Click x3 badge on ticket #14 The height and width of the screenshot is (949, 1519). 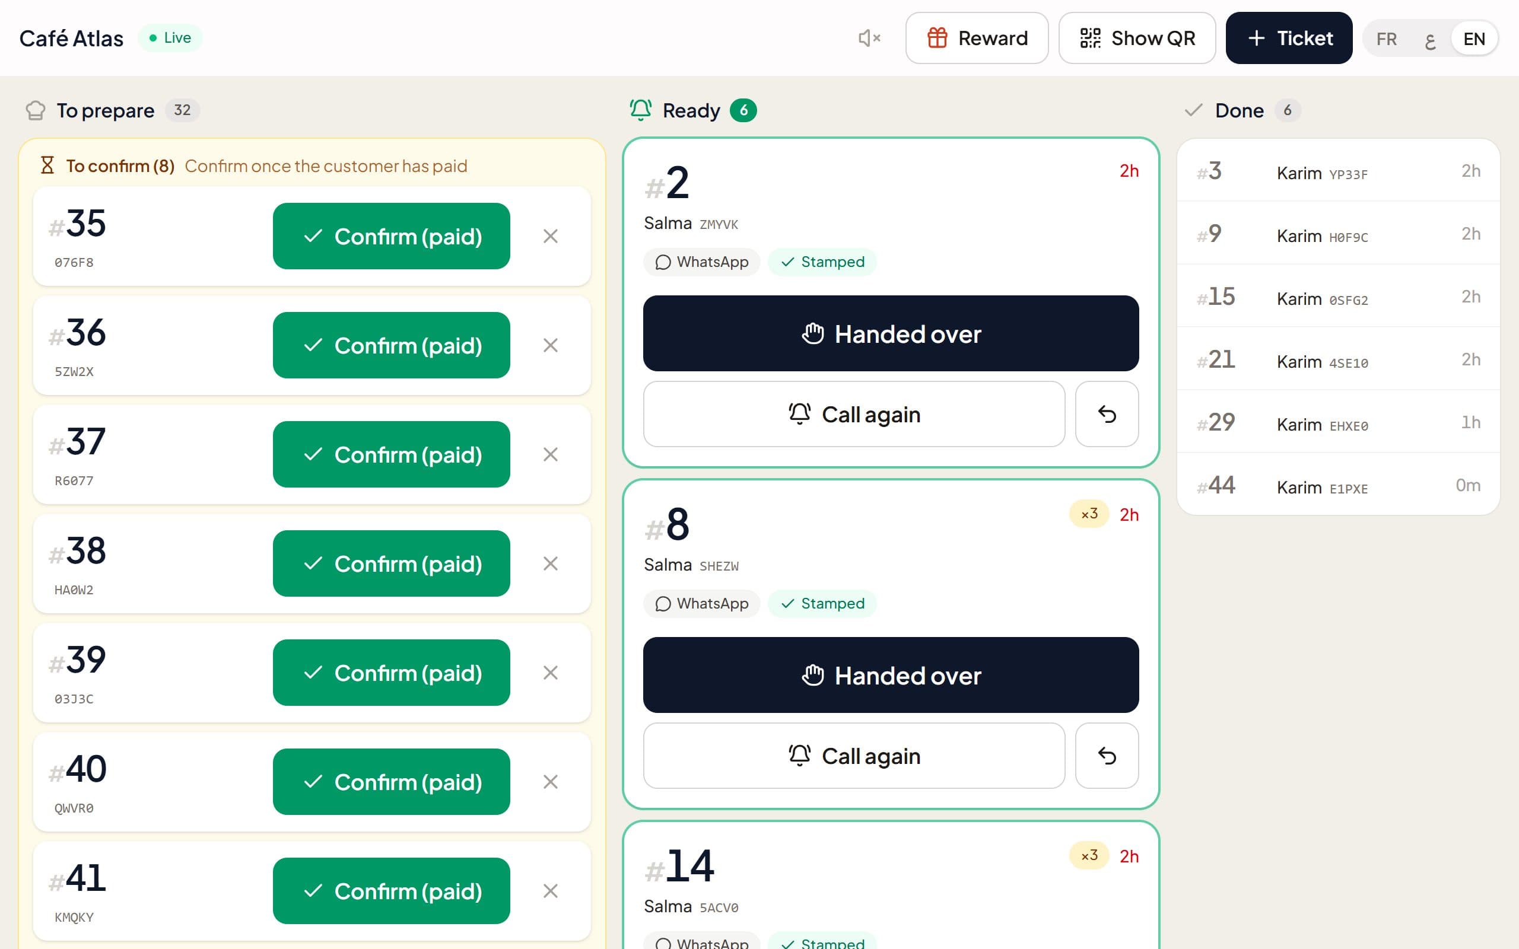click(x=1089, y=855)
